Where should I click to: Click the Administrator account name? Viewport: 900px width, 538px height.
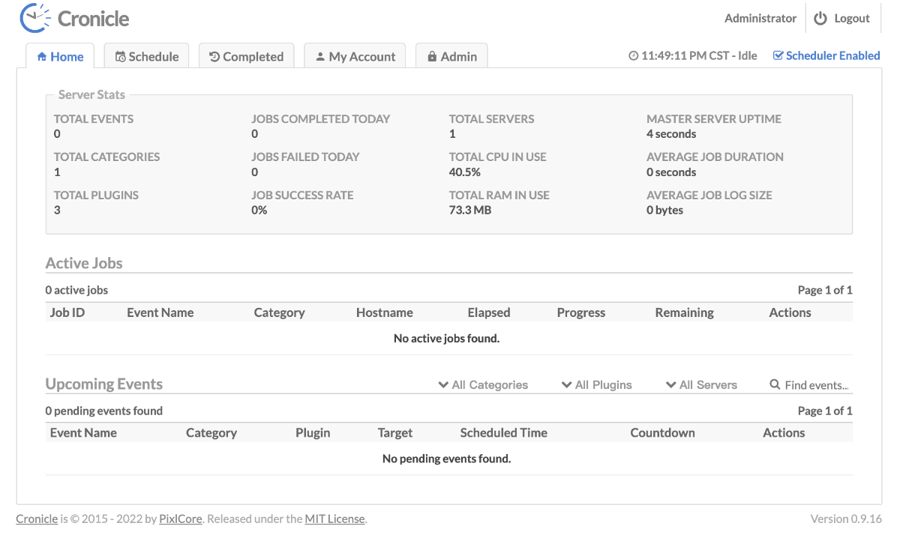[x=760, y=18]
